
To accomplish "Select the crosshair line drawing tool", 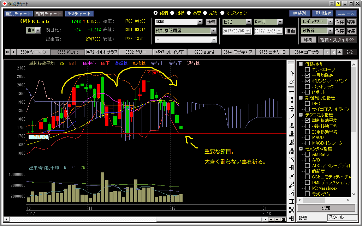I will (x=292, y=108).
